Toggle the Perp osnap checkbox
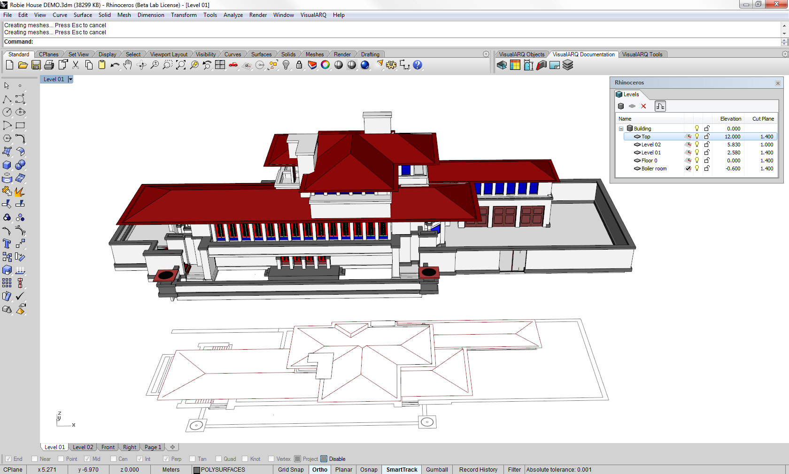 click(x=166, y=459)
